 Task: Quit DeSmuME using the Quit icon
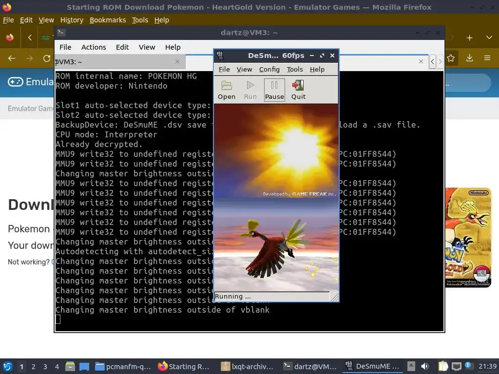298,90
